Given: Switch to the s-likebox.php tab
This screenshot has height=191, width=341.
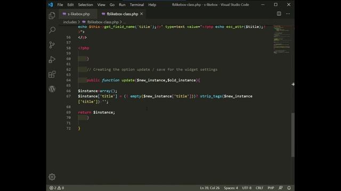Looking at the screenshot, I should 78,14.
